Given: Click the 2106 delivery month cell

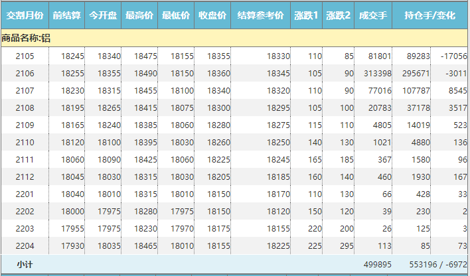Looking at the screenshot, I should pos(25,73).
